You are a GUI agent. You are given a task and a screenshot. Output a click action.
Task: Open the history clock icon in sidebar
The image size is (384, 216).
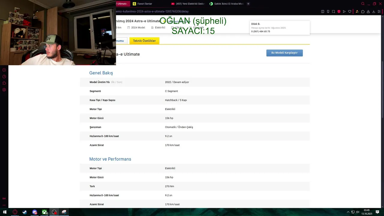pos(4,76)
